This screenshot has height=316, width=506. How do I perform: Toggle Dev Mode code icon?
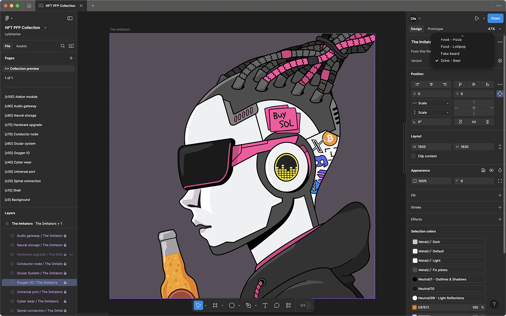click(303, 305)
